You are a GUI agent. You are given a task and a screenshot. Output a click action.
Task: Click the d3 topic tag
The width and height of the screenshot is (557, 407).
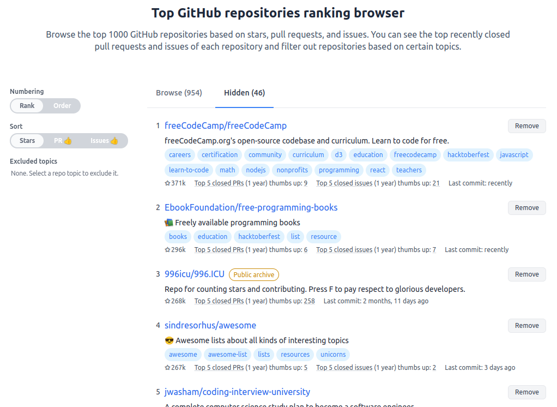(x=338, y=154)
